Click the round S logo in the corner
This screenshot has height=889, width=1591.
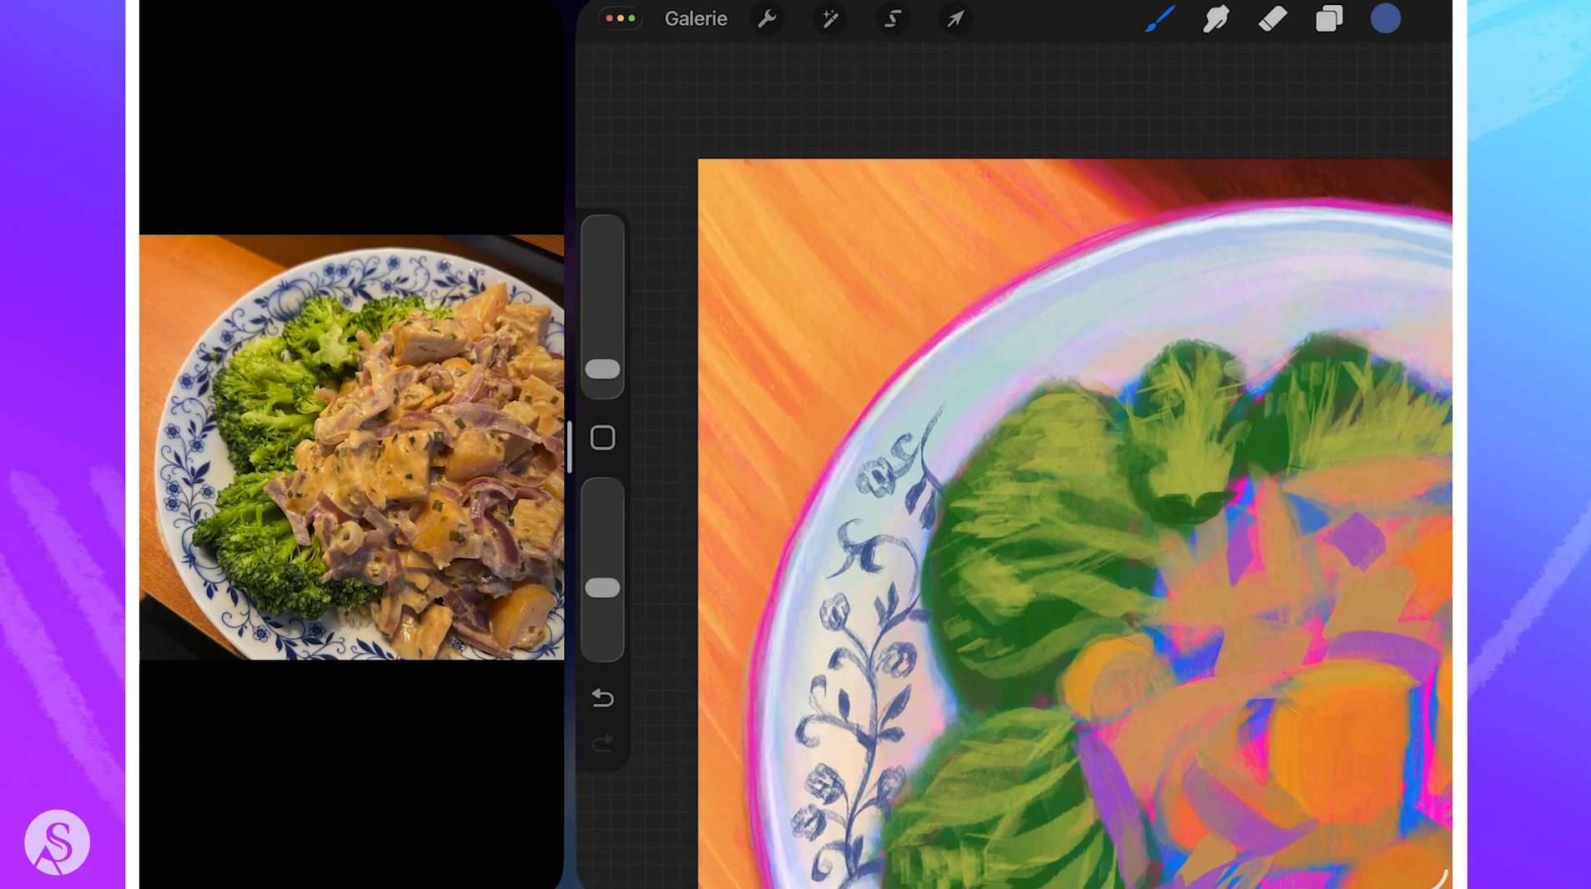coord(57,842)
